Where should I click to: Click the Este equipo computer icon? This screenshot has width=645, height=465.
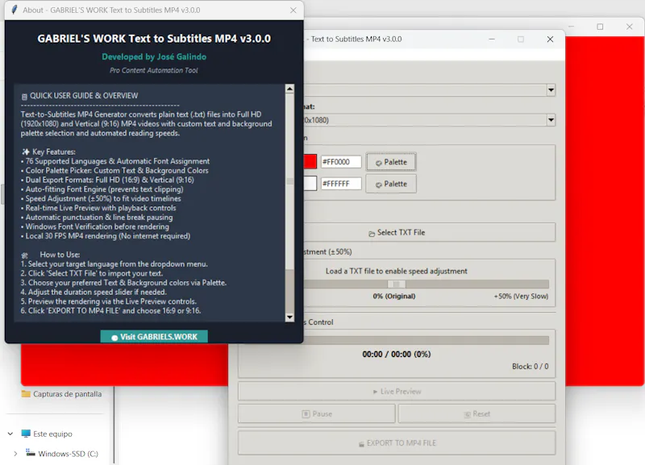pos(26,434)
